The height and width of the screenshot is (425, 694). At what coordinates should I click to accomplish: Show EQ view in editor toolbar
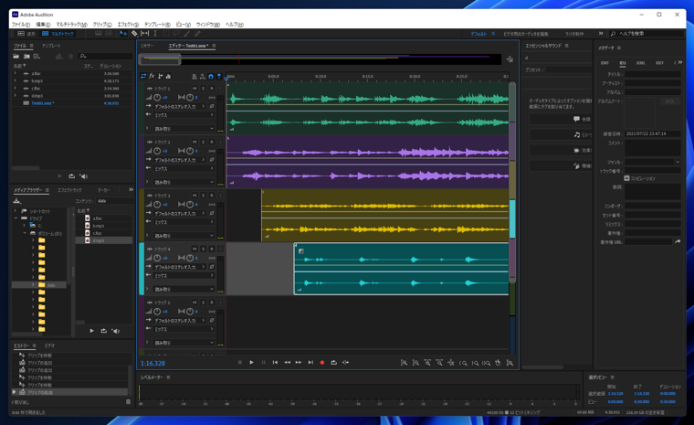pos(168,76)
